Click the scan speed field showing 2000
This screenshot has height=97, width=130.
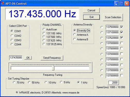click(113, 83)
